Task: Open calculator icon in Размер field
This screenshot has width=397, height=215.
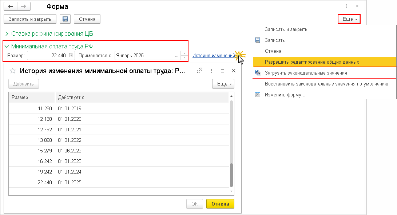Action: coord(71,56)
